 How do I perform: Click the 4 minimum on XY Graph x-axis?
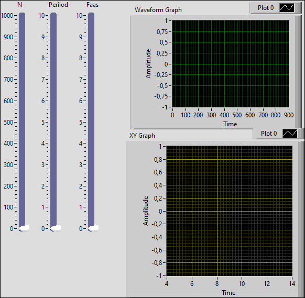pyautogui.click(x=167, y=284)
